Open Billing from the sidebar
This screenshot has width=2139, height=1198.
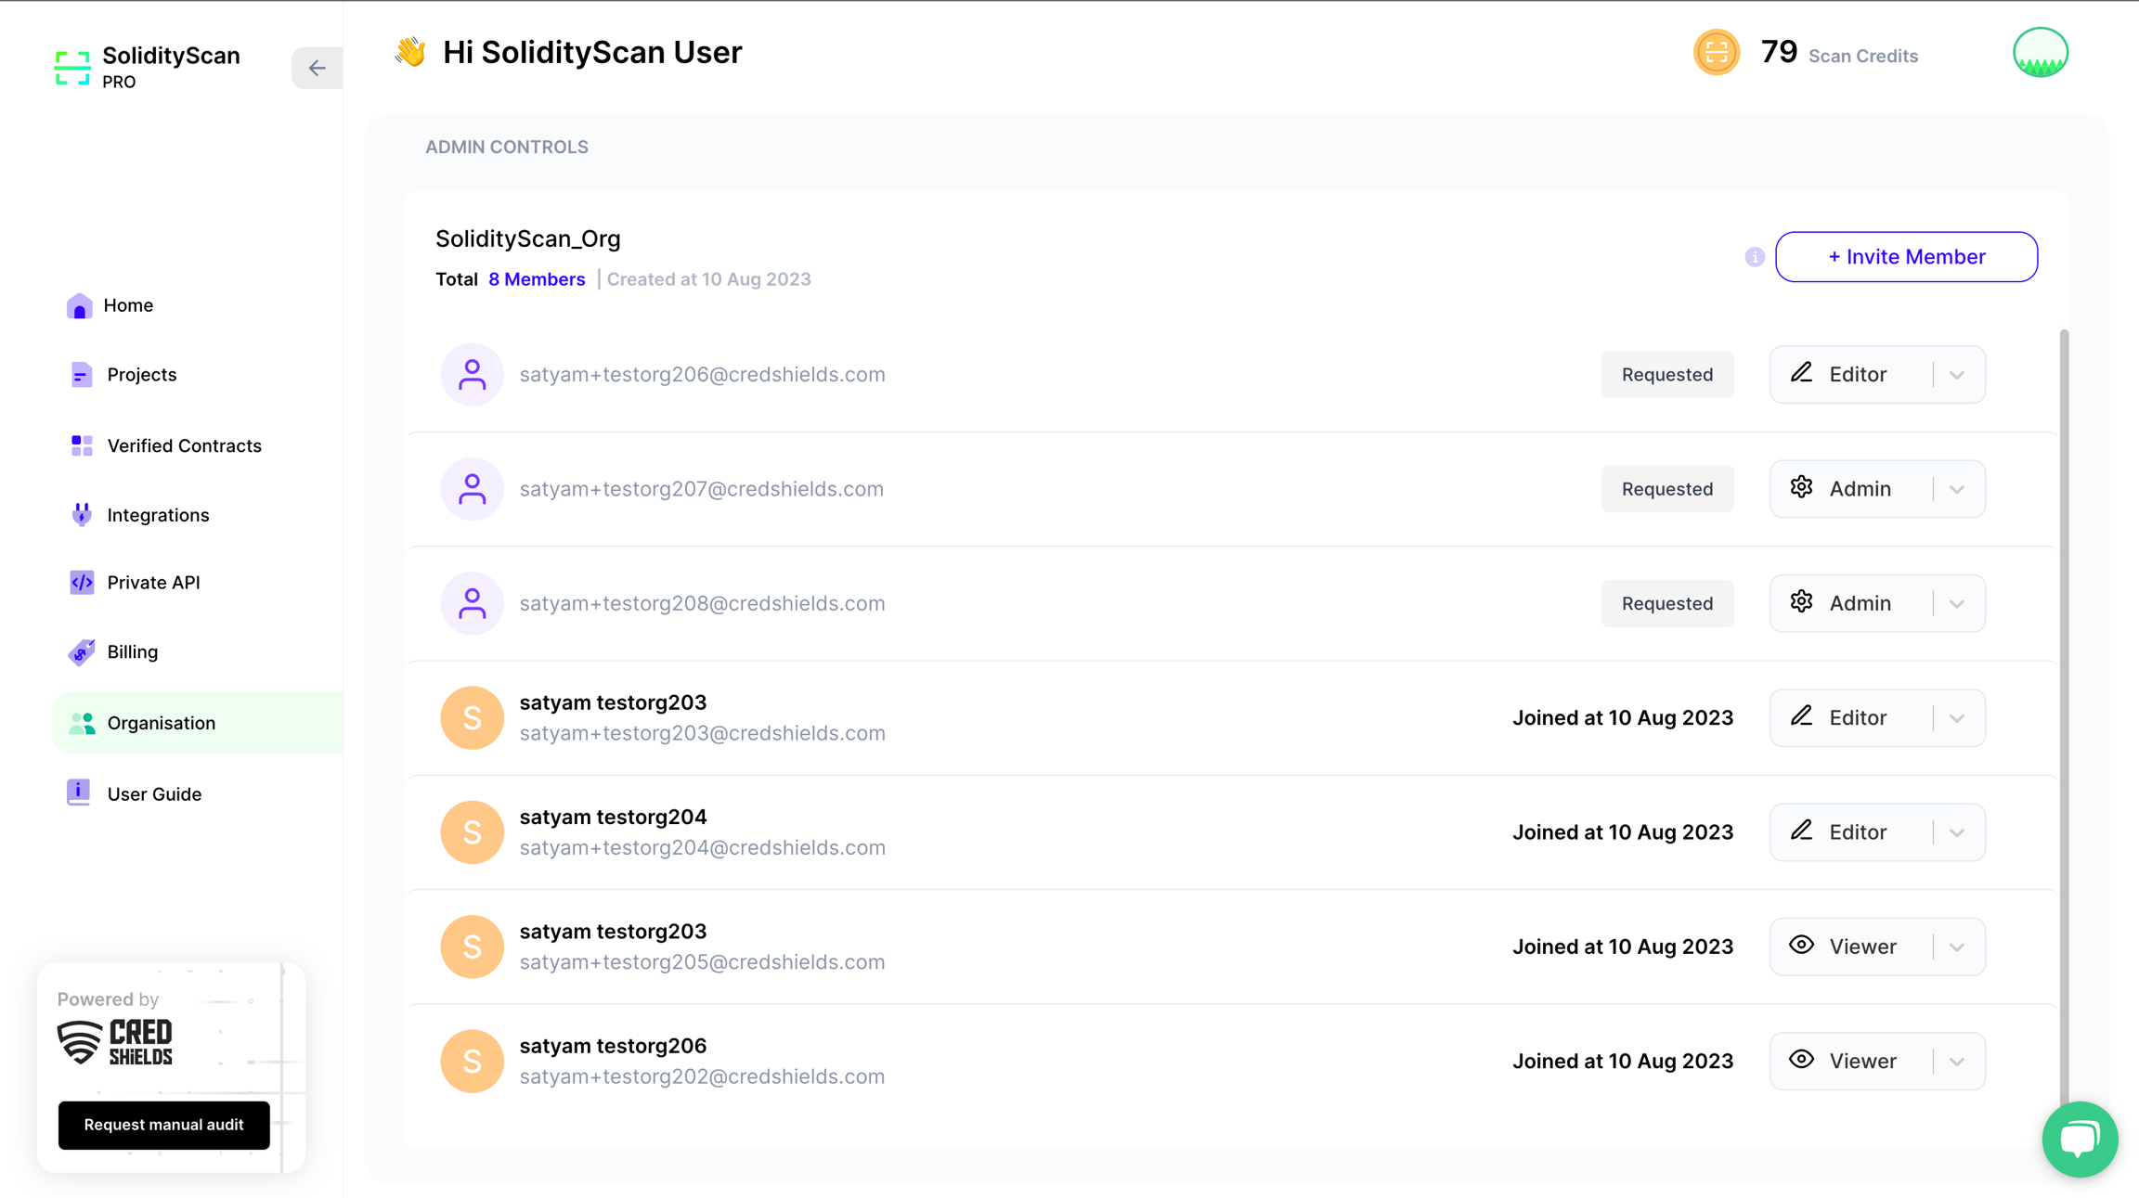pos(132,652)
